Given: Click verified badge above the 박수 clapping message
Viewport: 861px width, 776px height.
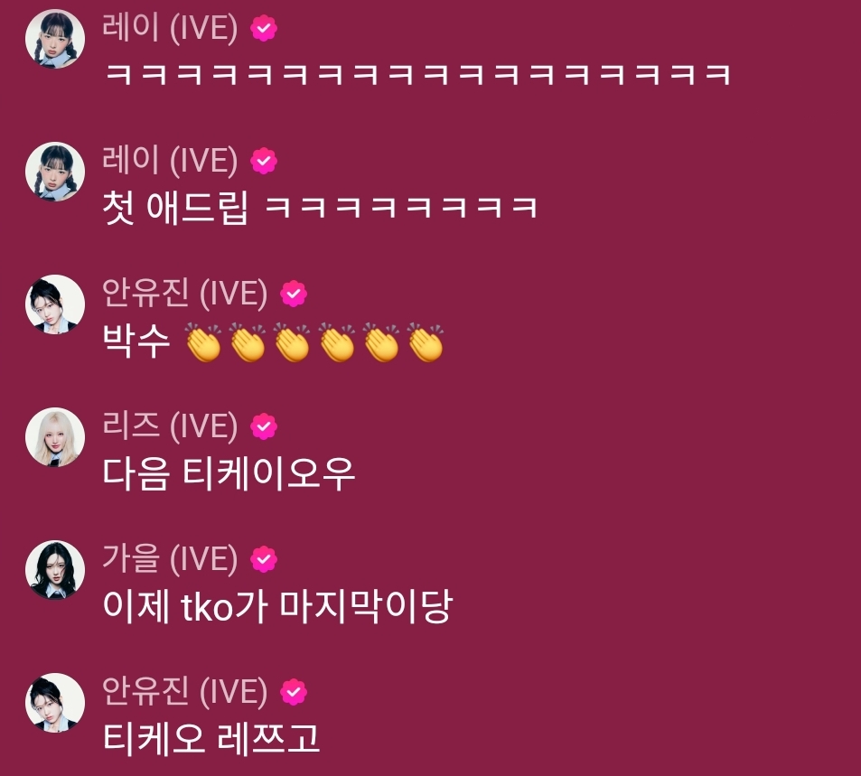Looking at the screenshot, I should [x=294, y=294].
